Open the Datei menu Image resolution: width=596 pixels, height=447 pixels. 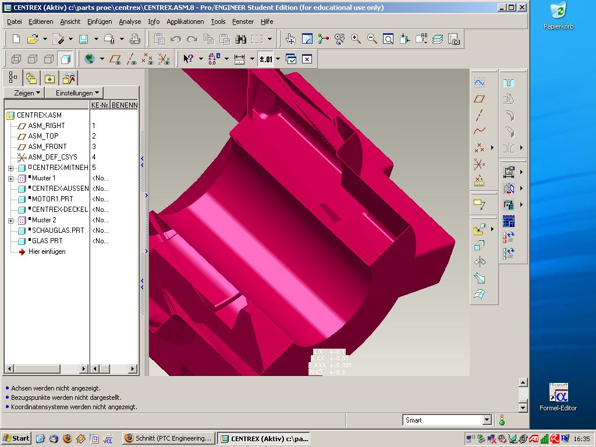15,22
